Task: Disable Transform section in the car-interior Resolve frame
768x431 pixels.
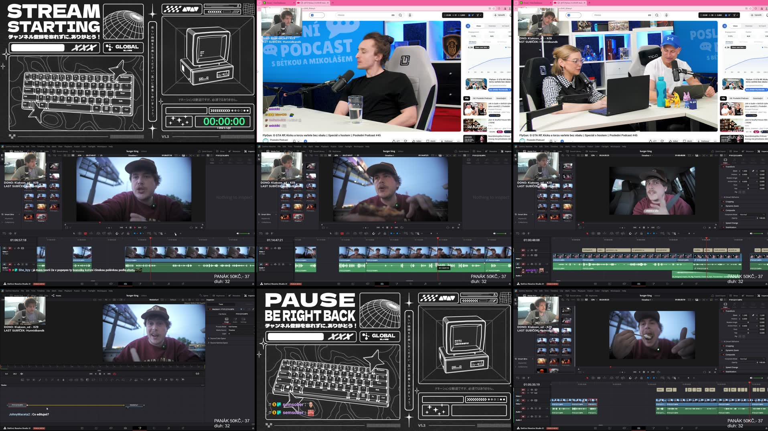Action: (723, 166)
